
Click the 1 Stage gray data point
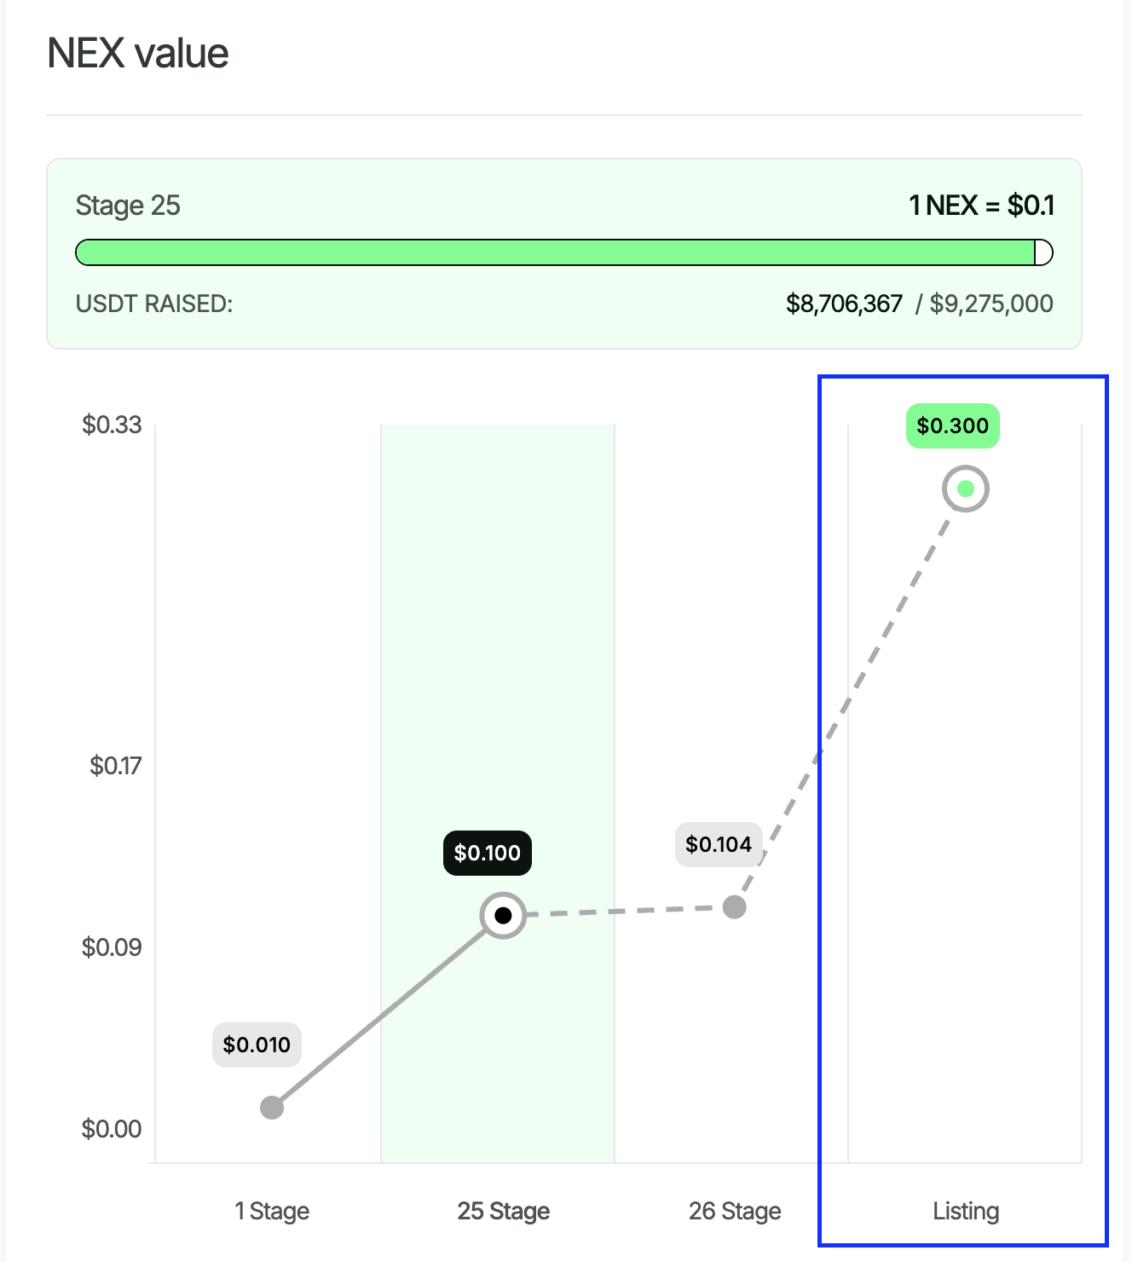tap(272, 1107)
